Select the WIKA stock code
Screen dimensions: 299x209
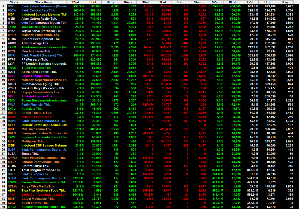(12, 31)
